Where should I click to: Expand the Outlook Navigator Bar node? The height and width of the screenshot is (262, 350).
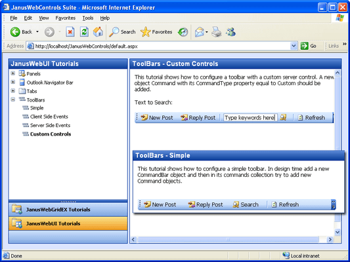coord(13,82)
